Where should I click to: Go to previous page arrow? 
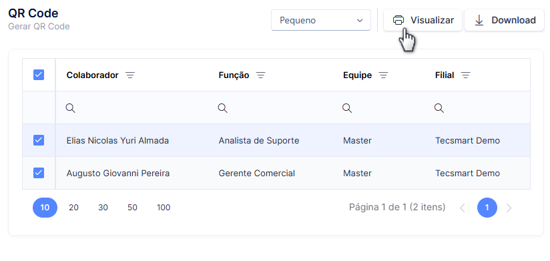pos(463,208)
